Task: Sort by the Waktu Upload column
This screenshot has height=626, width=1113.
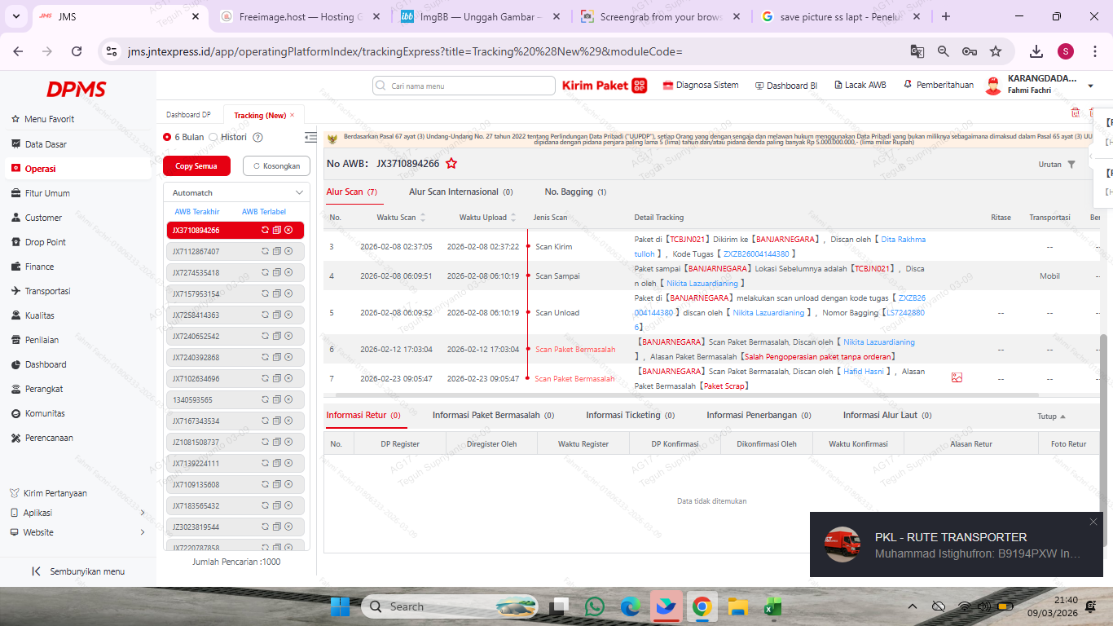Action: point(513,218)
